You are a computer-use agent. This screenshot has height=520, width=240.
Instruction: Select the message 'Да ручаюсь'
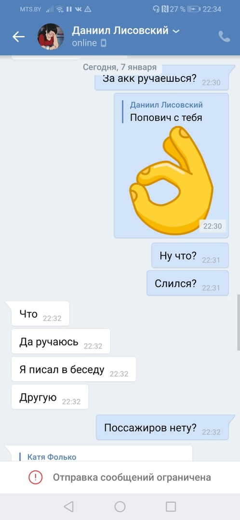click(x=61, y=341)
